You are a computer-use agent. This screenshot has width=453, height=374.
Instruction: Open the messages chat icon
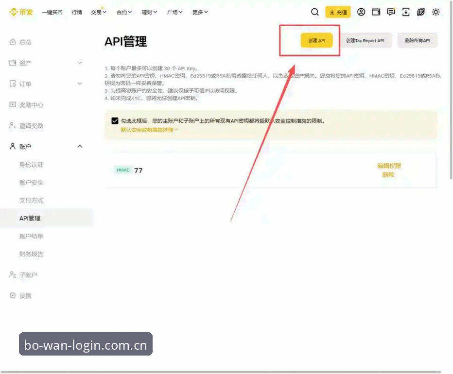391,12
